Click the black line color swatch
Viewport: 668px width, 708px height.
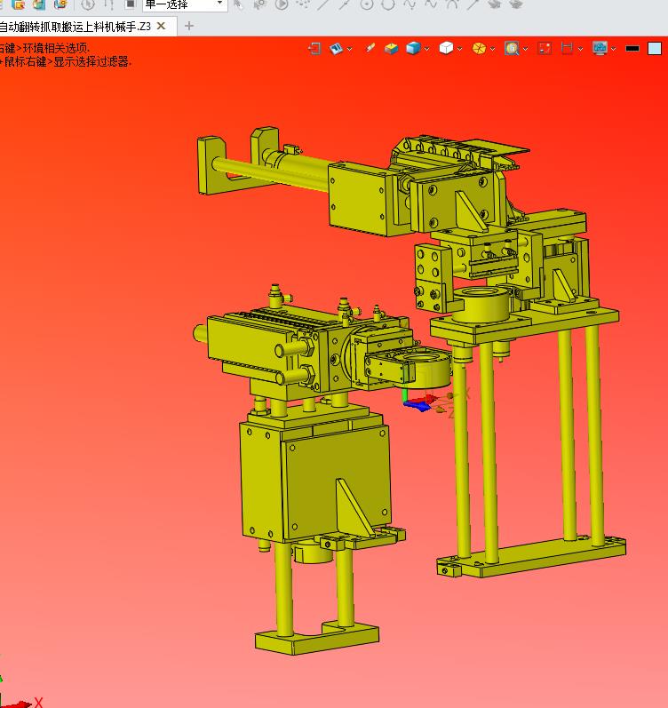point(632,49)
